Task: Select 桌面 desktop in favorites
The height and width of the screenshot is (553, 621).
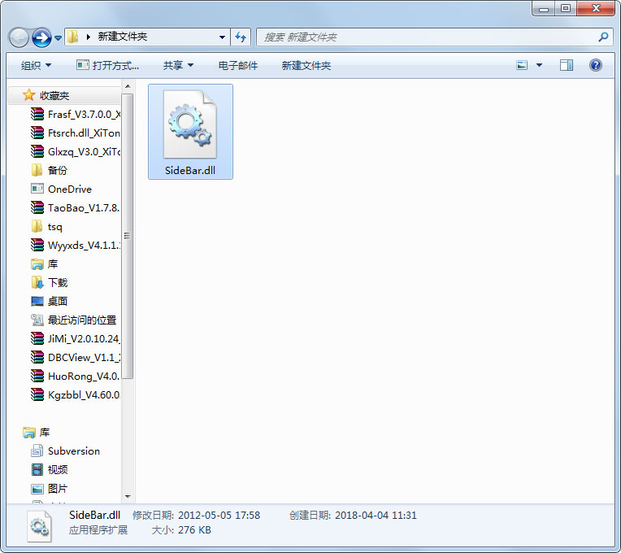Action: (x=49, y=302)
